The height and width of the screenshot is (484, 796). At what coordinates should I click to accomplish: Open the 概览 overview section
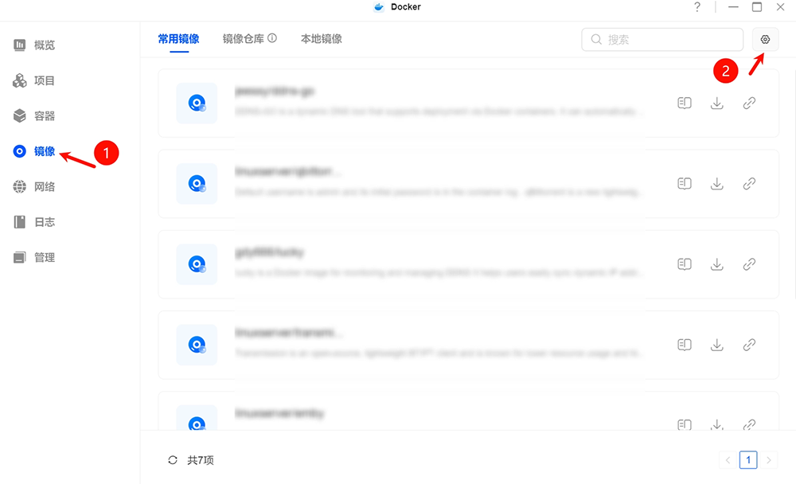coord(34,45)
